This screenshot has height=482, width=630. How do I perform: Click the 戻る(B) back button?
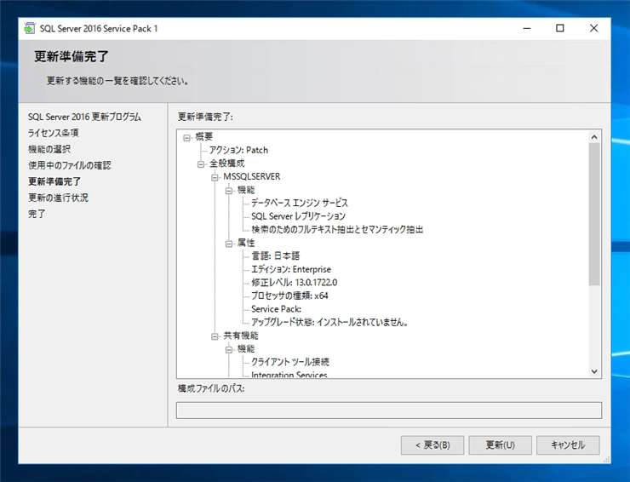coord(432,445)
